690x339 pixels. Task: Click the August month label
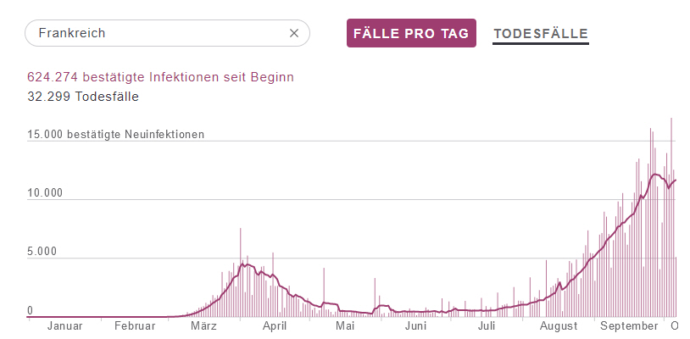557,326
